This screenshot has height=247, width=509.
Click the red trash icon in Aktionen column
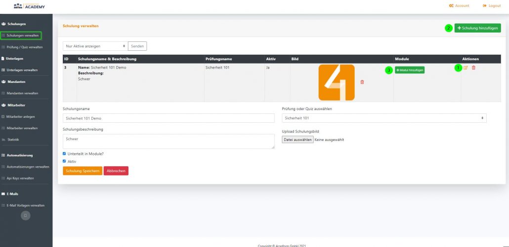[x=473, y=68]
